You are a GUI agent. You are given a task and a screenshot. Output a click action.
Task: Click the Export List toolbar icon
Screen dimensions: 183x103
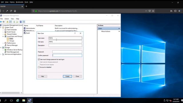click(x=17, y=22)
